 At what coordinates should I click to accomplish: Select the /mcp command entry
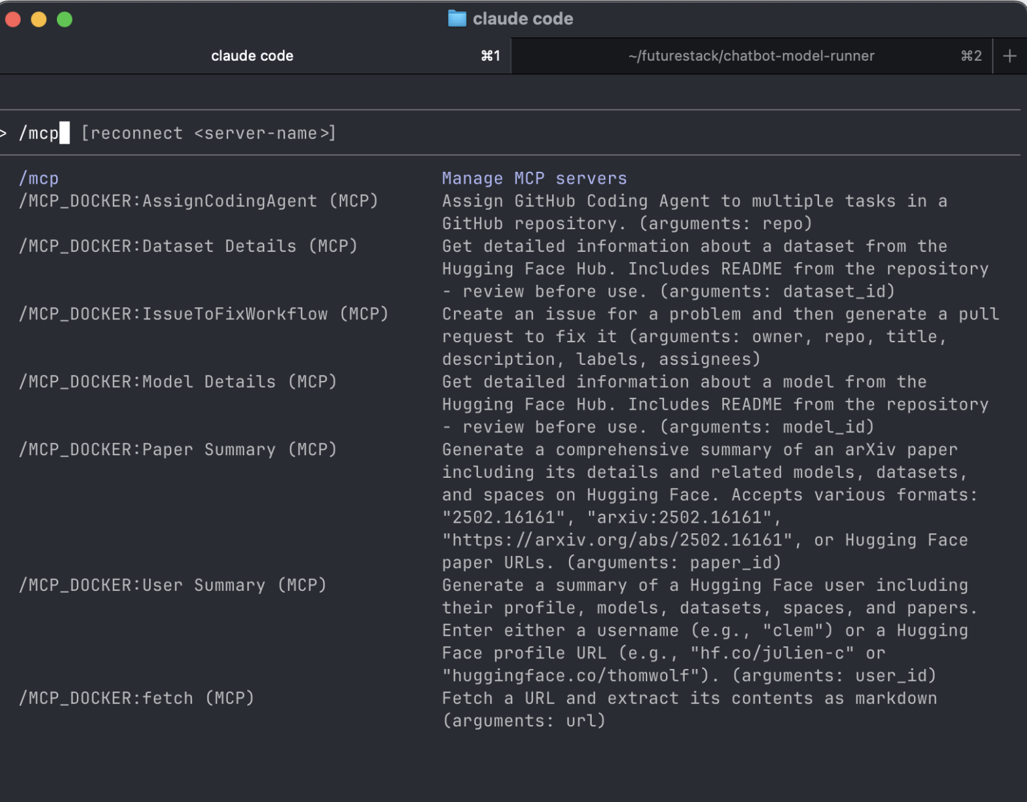tap(38, 178)
